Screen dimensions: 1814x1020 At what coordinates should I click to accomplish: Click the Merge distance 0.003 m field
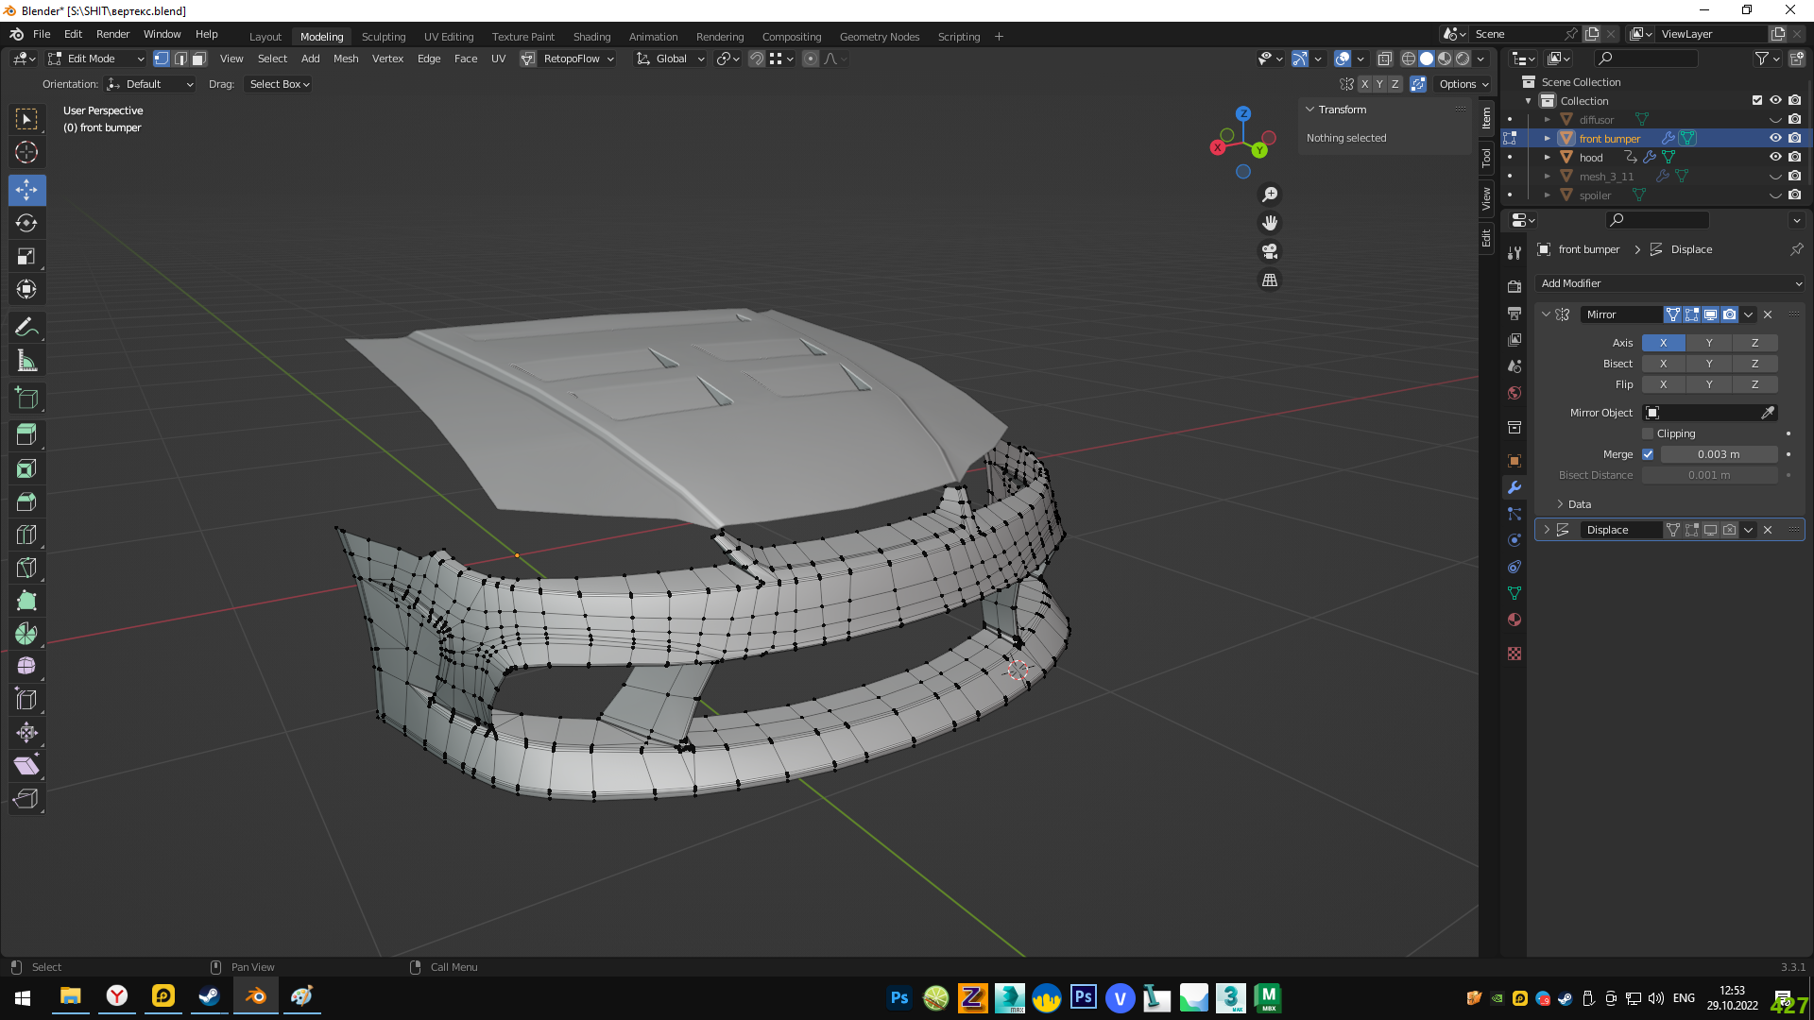tap(1718, 454)
